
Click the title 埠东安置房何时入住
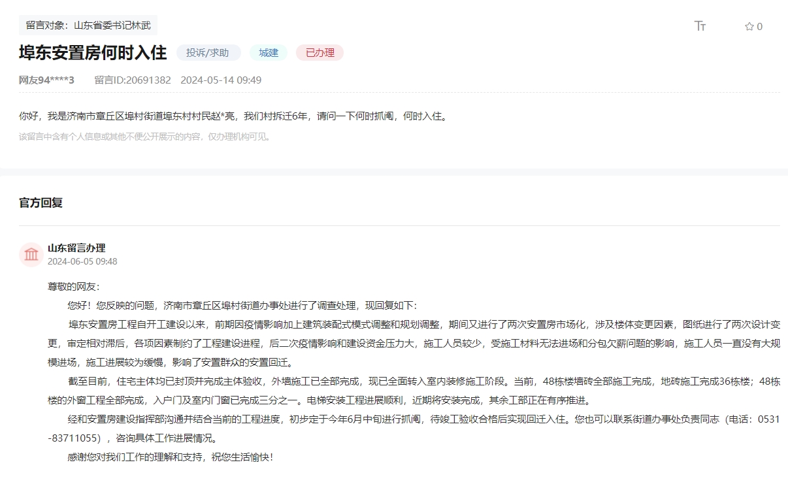click(93, 53)
